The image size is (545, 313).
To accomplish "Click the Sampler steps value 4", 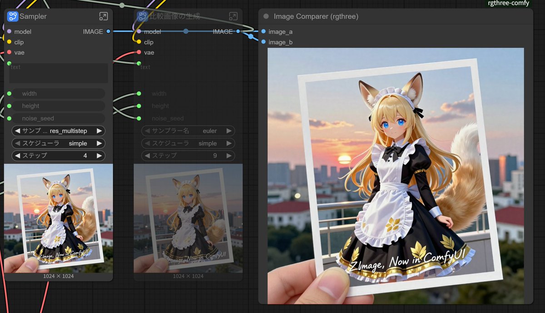I will click(x=85, y=156).
